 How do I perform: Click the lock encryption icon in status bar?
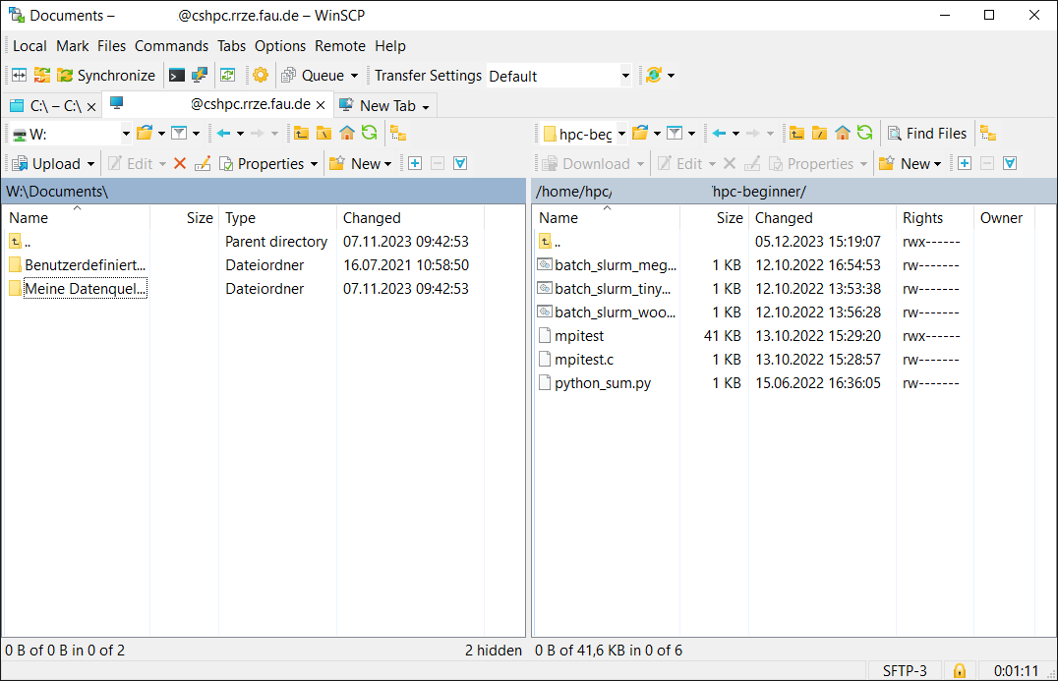(x=960, y=670)
